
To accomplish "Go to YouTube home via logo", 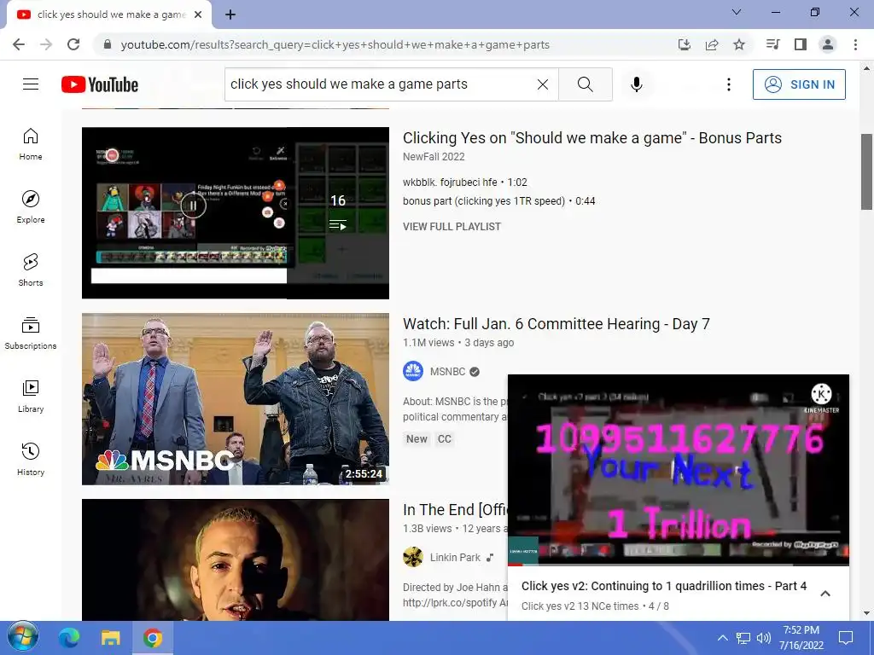I will (100, 84).
